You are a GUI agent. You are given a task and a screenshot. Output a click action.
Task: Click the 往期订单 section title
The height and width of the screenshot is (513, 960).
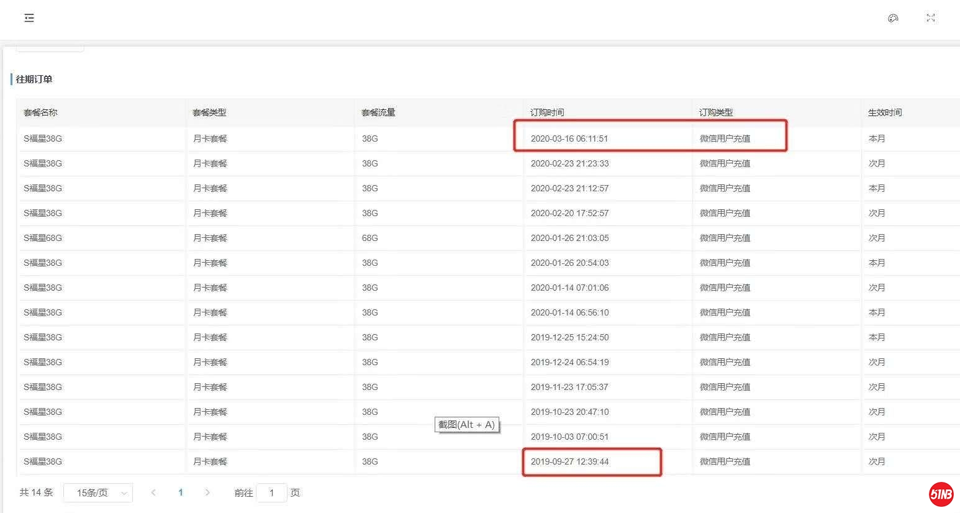(34, 79)
